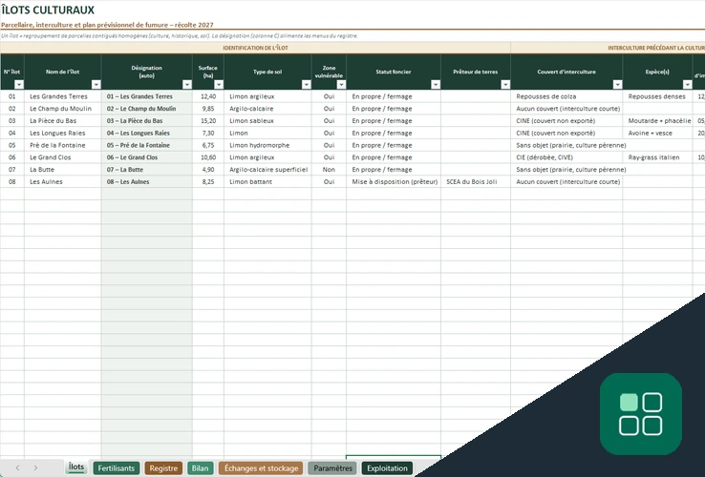Image resolution: width=705 pixels, height=477 pixels.
Task: Select surface value 8,25
Action: tap(208, 181)
